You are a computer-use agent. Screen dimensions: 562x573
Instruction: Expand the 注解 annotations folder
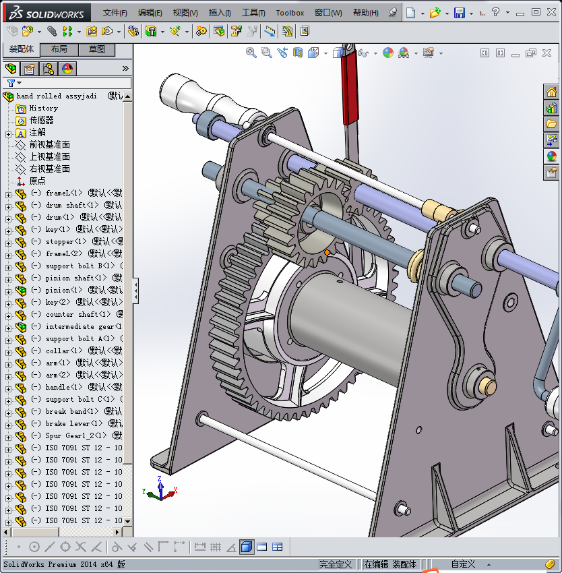click(x=8, y=133)
